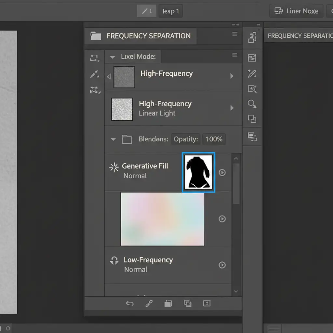
Task: Click the Generative Fill sparkle icon
Action: coord(114,167)
